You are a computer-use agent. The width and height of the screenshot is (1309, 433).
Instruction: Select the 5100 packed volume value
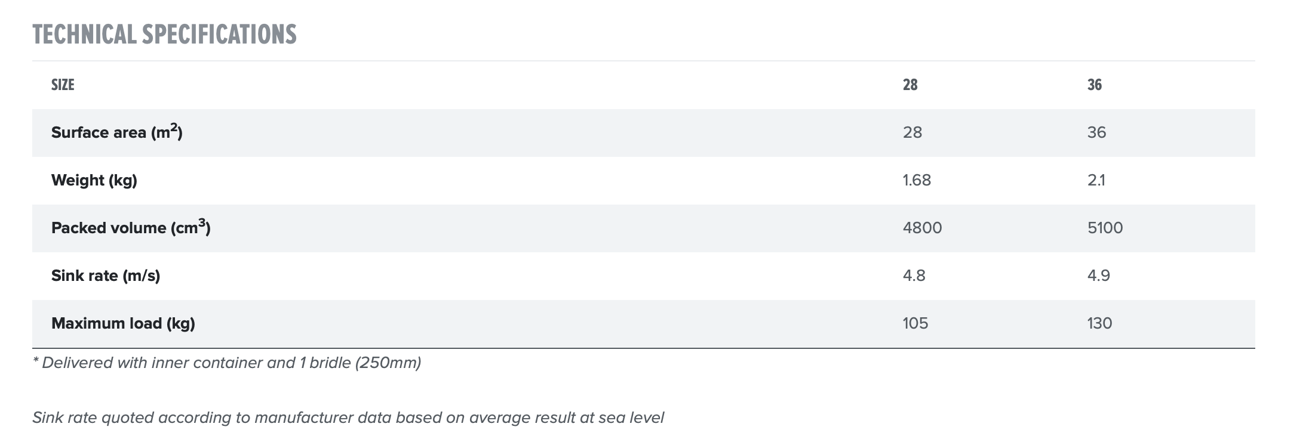point(1105,228)
